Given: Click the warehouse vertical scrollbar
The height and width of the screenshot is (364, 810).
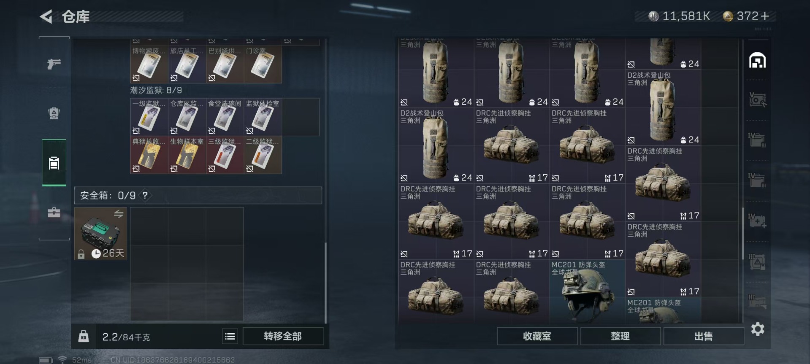Looking at the screenshot, I should (743, 234).
